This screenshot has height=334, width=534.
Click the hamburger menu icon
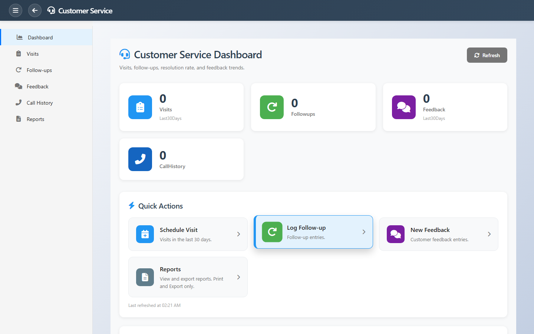point(16,10)
